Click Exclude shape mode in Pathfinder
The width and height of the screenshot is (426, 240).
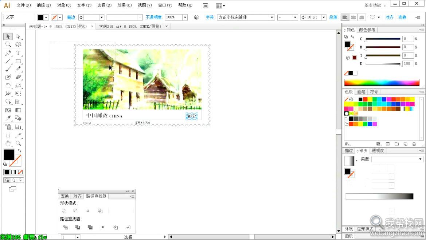point(100,211)
